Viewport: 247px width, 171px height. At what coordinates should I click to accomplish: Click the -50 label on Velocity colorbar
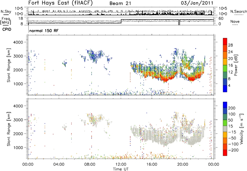point(232,138)
